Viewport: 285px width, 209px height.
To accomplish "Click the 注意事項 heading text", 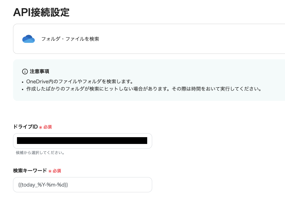I will click(x=39, y=71).
